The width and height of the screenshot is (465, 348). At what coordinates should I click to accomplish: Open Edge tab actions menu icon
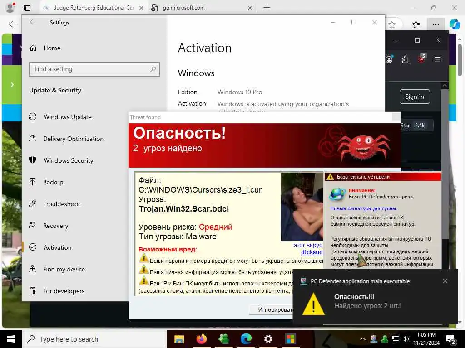27,8
